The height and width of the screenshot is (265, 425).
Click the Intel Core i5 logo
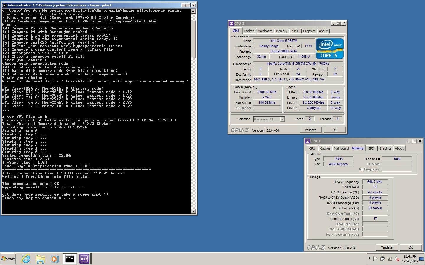[x=330, y=49]
